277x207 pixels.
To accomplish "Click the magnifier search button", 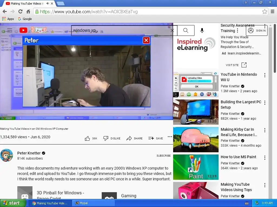I will click(x=186, y=30).
